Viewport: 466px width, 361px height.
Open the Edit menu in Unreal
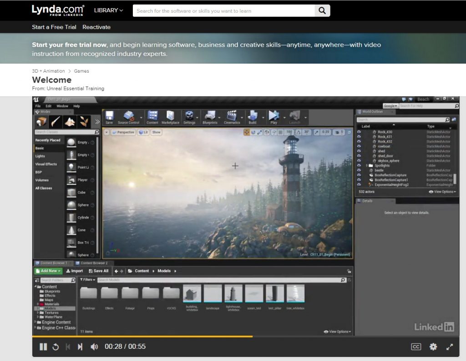coord(48,106)
